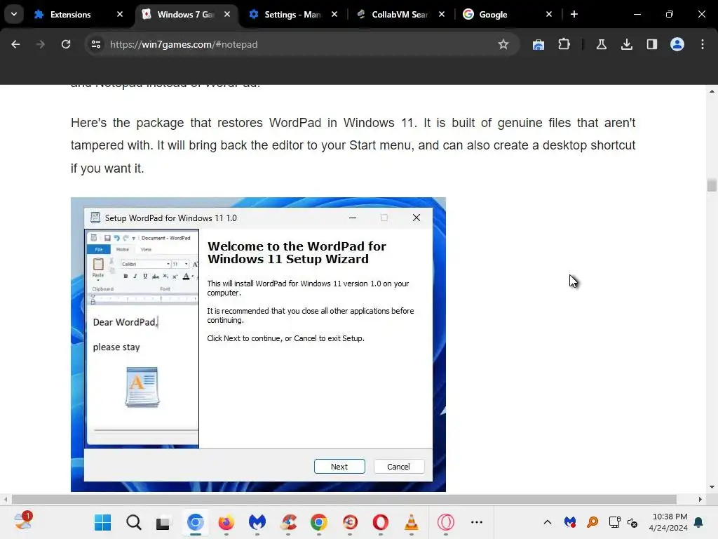Bookmark this page with star icon
This screenshot has width=718, height=539.
pos(503,44)
